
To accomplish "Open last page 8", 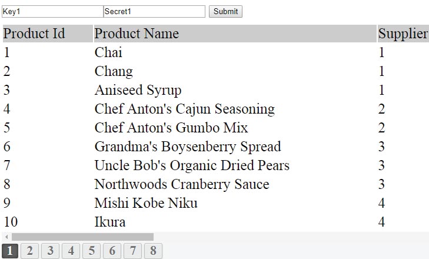I will click(x=153, y=251).
